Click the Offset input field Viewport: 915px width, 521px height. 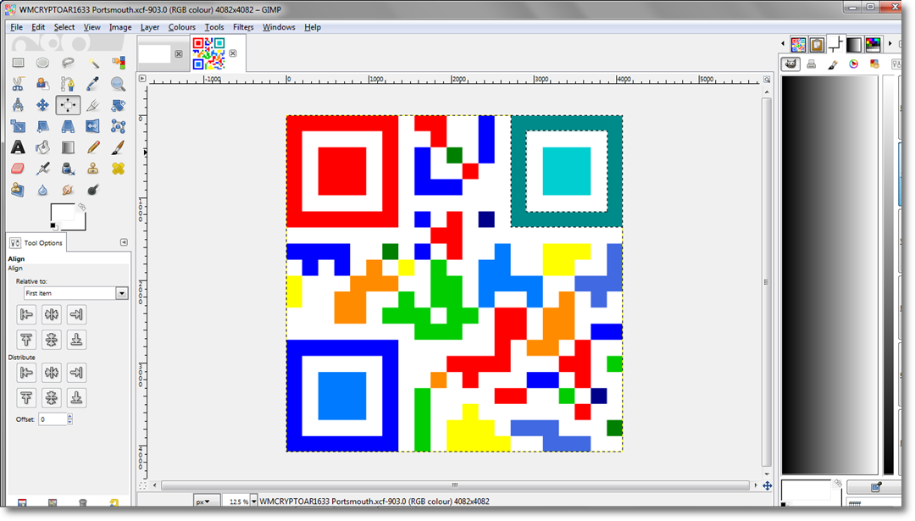53,418
